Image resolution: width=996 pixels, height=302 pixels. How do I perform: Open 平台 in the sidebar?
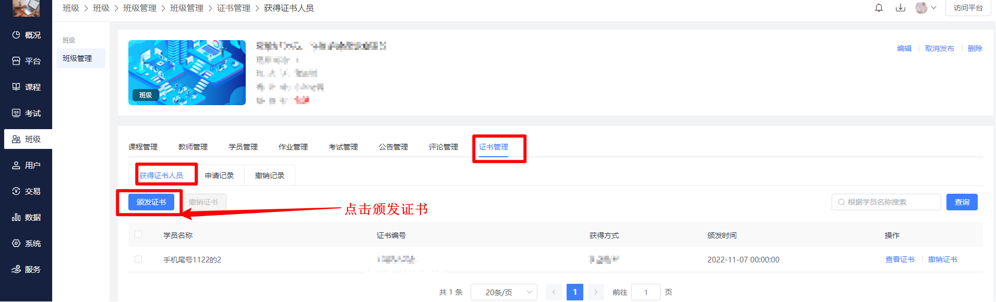click(26, 61)
